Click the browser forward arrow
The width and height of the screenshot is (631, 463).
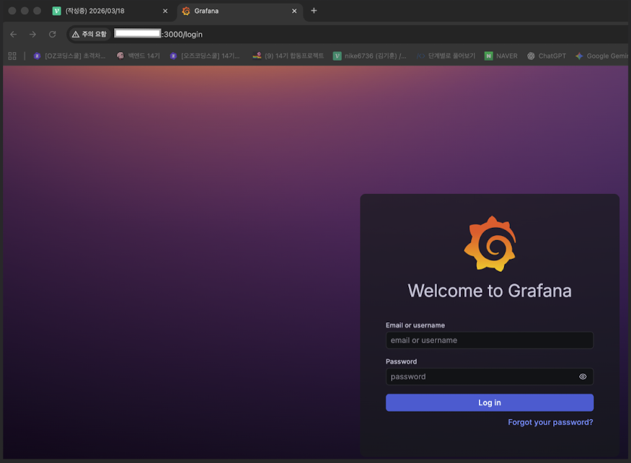[x=32, y=34]
